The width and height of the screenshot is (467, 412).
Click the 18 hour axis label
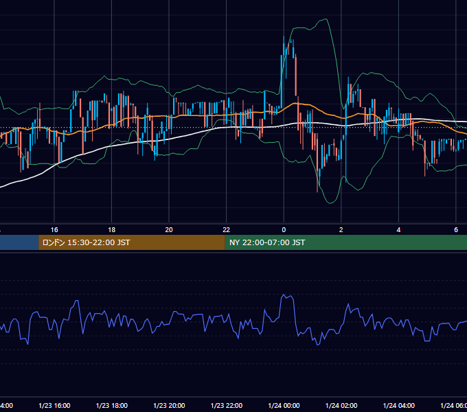coord(112,230)
